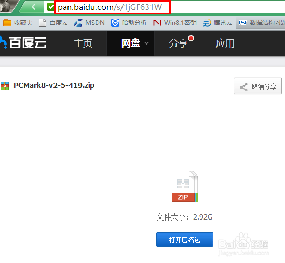Viewport: 285px width, 263px height.
Task: Open the 收藏夹 favorites folder bookmark
Action: pos(18,23)
